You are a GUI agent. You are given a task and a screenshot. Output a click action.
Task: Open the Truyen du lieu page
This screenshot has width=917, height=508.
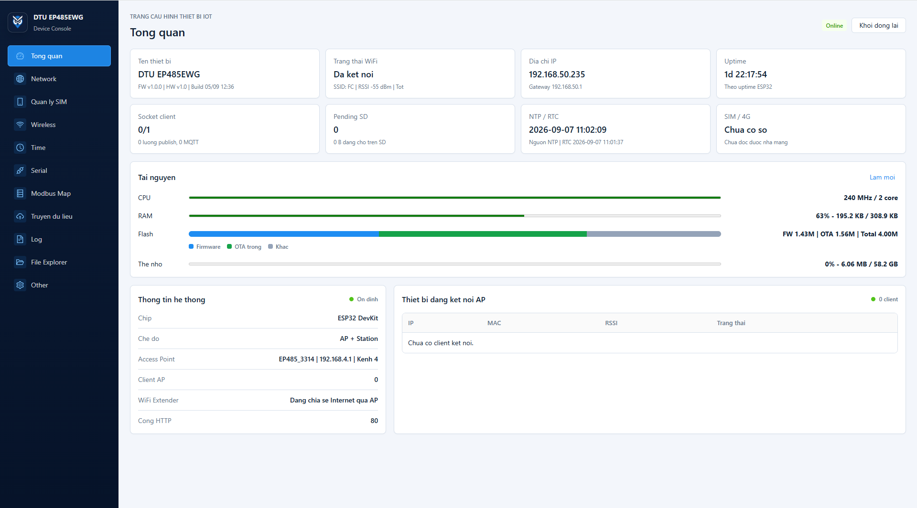click(59, 216)
